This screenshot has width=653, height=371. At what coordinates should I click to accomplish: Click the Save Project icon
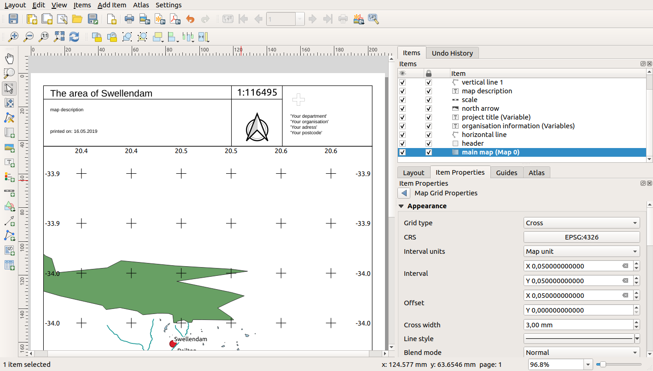click(x=13, y=19)
